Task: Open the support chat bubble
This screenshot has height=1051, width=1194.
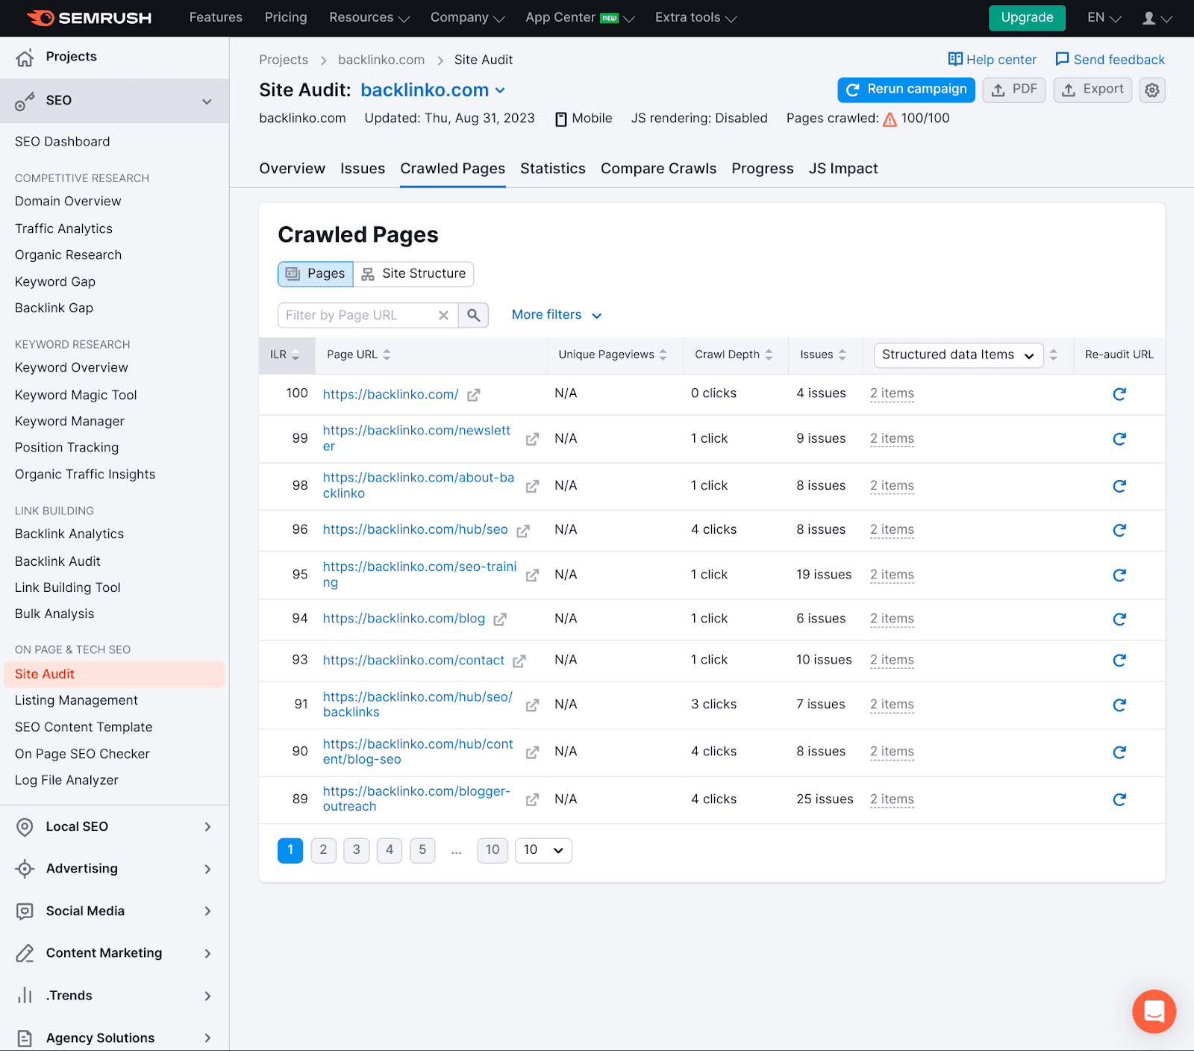Action: [x=1154, y=1011]
